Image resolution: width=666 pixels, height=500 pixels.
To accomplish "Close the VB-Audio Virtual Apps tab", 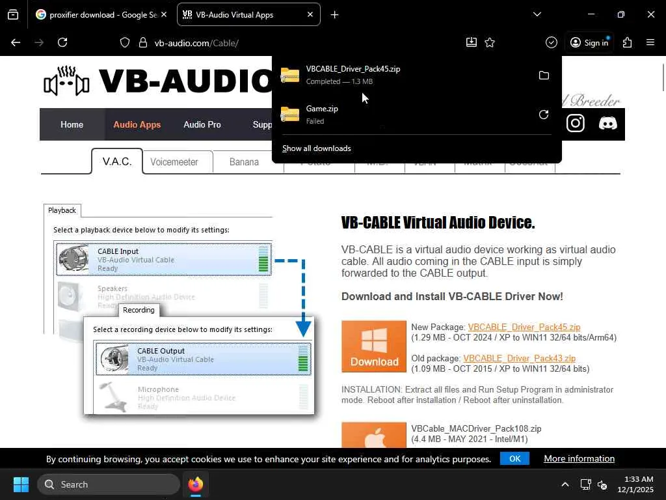I will tap(310, 14).
